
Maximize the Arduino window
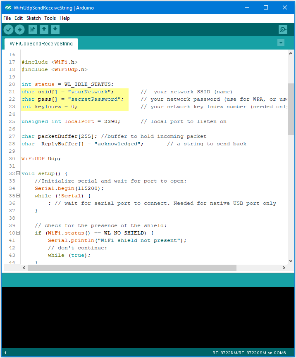pos(266,7)
